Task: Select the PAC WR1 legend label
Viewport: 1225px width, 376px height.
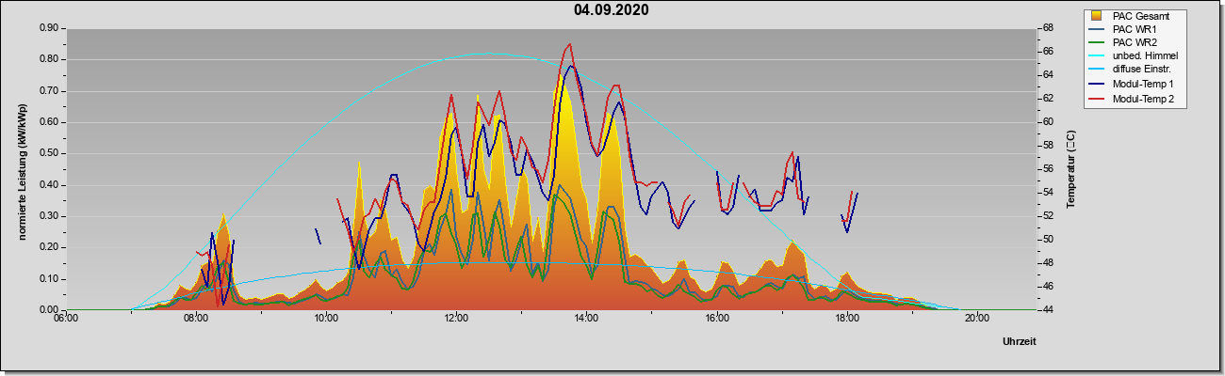Action: (x=1135, y=29)
